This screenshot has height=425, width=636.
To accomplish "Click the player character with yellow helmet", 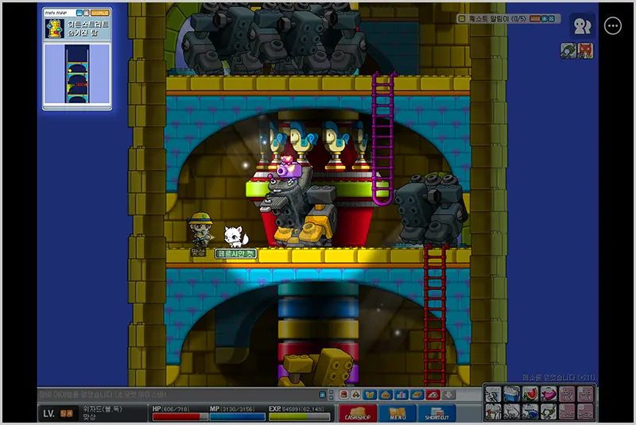I will 200,230.
